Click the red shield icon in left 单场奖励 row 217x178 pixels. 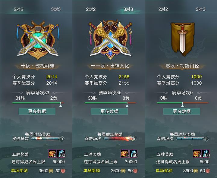[63, 171]
